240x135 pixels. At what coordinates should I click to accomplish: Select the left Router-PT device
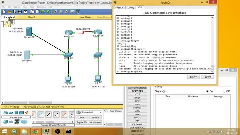69,33
